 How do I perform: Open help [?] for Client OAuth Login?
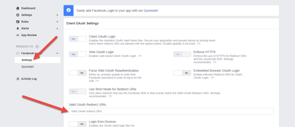[199, 44]
